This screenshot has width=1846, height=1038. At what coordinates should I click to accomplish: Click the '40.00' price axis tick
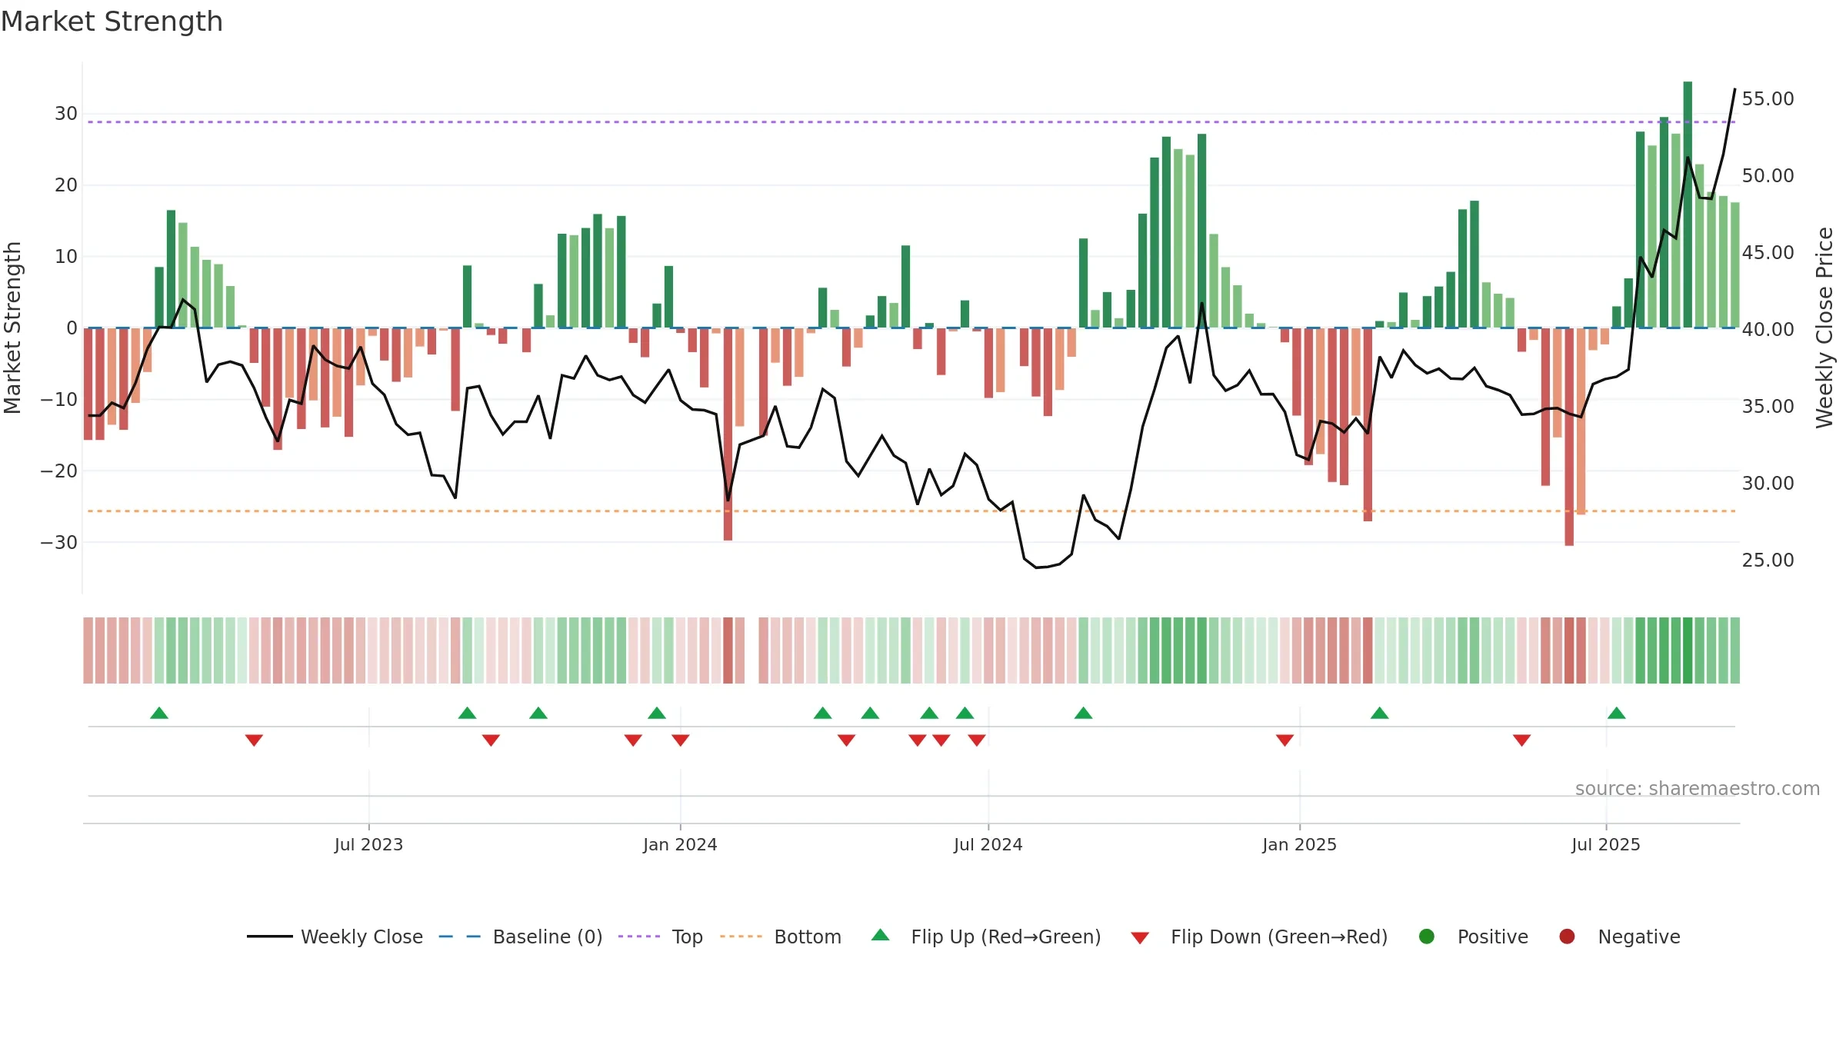pyautogui.click(x=1768, y=330)
